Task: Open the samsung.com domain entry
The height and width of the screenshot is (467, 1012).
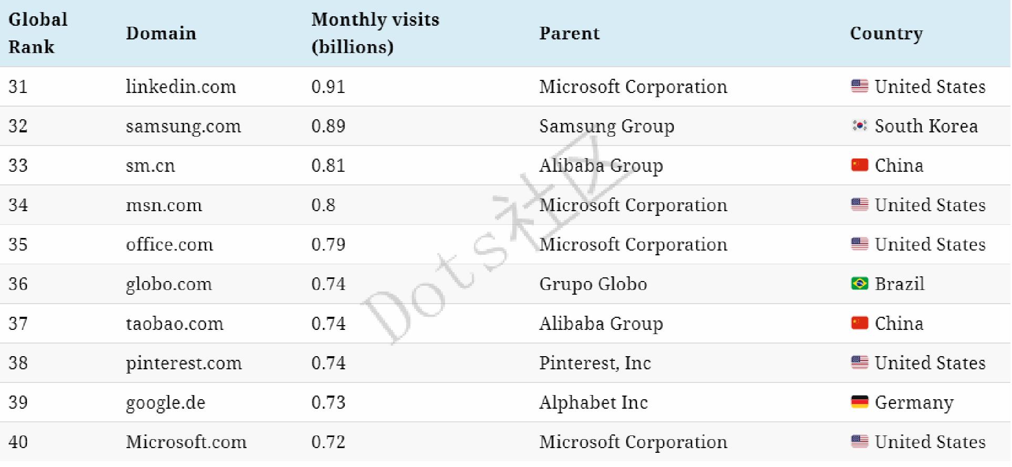Action: pos(183,127)
